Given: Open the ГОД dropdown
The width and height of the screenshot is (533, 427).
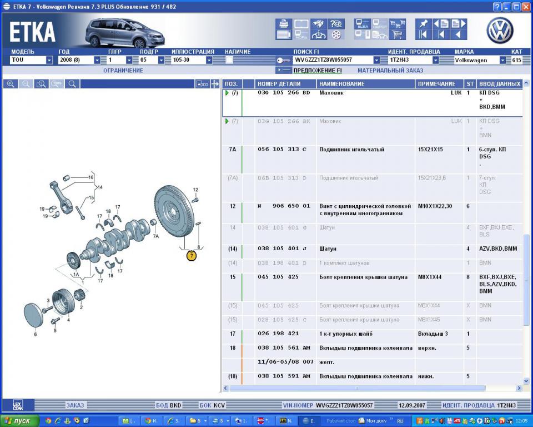Looking at the screenshot, I should (97, 60).
